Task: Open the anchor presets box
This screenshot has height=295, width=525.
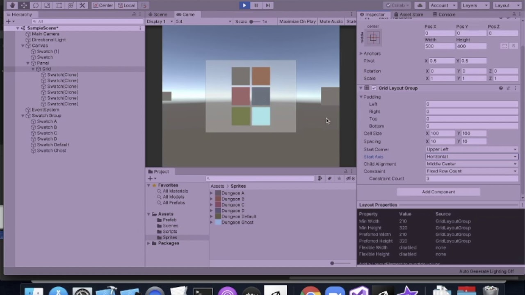Action: tap(373, 38)
